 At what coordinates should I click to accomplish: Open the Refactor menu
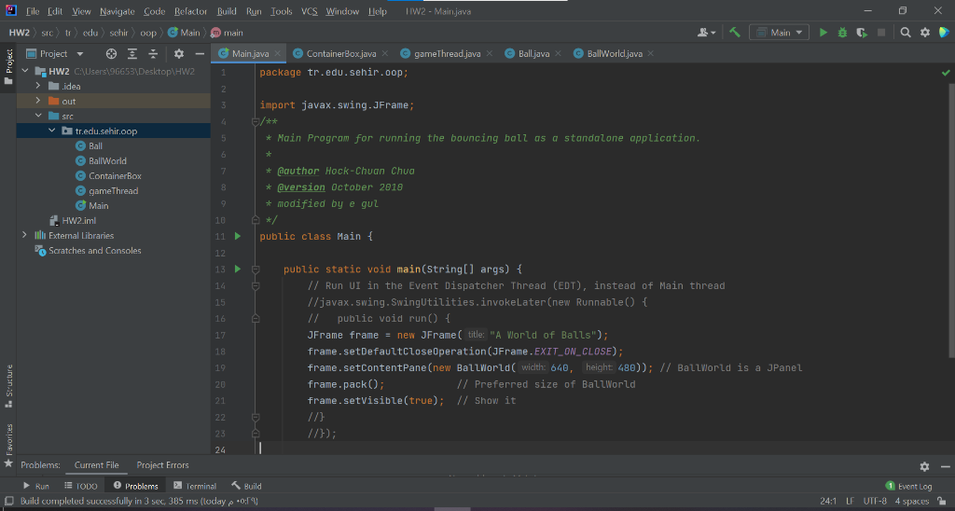tap(190, 11)
